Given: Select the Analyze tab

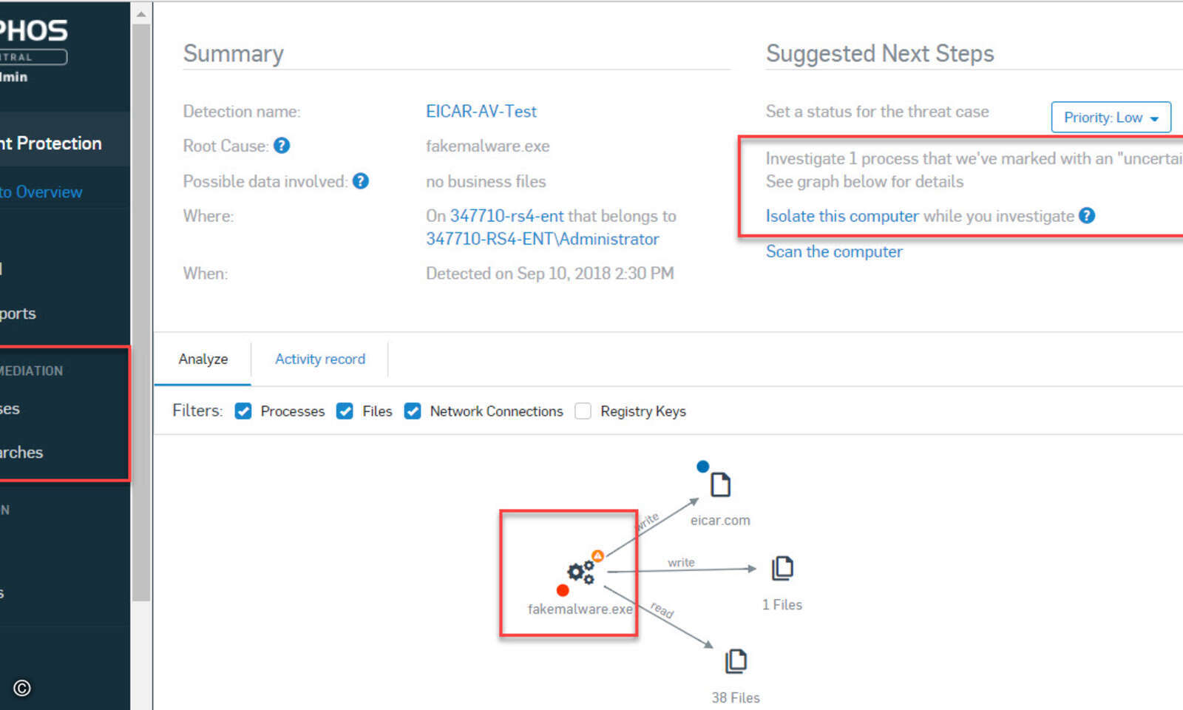Looking at the screenshot, I should [x=202, y=359].
